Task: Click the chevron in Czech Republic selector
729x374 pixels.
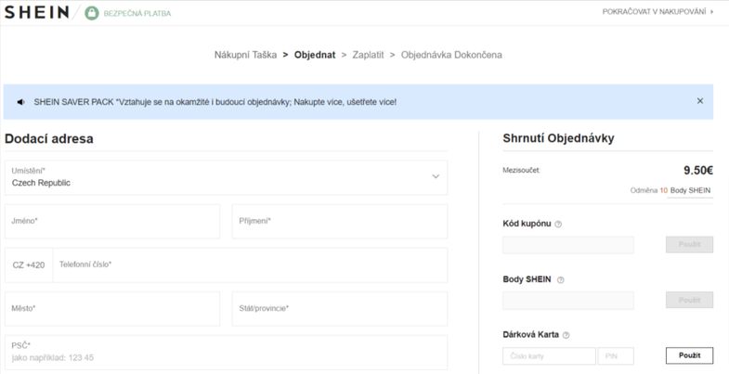Action: click(436, 176)
